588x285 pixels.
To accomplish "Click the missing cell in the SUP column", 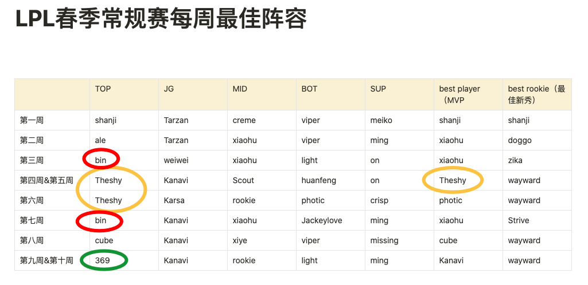I will pos(384,240).
